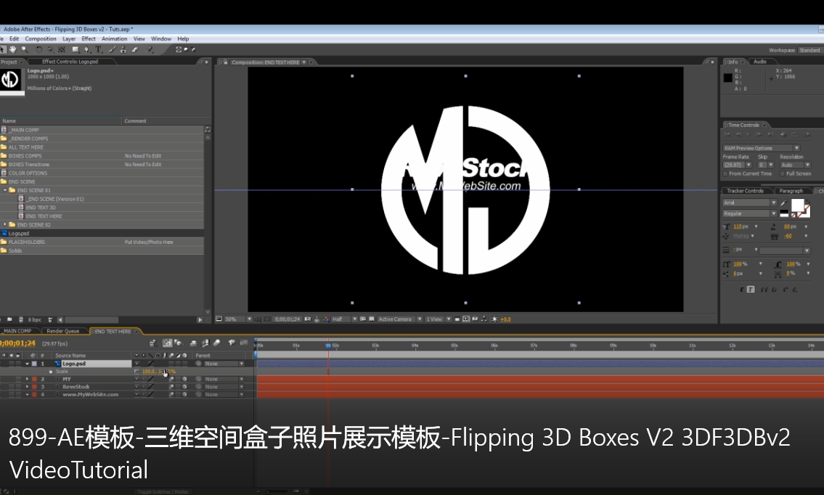
Task: Click the label color of MY layer
Action: tap(34, 379)
